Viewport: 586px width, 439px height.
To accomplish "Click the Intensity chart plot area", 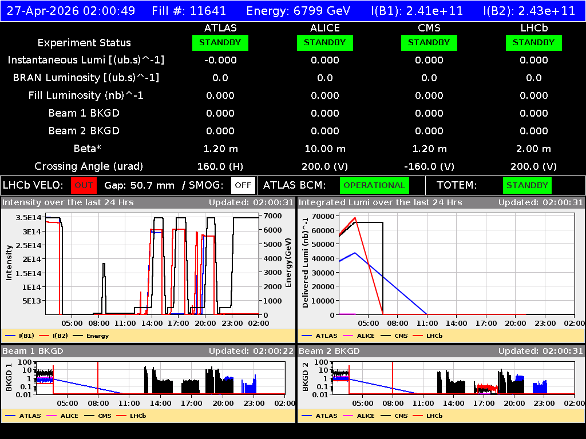I will (152, 264).
